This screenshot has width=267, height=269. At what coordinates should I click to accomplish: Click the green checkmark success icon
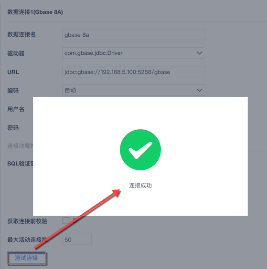[x=140, y=150]
